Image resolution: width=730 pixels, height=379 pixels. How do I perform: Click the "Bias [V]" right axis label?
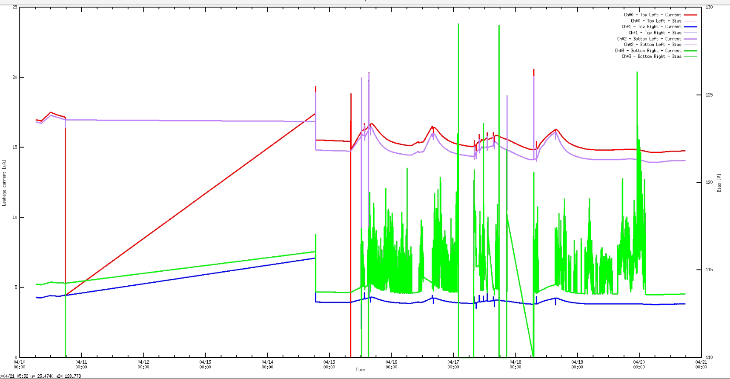[719, 183]
